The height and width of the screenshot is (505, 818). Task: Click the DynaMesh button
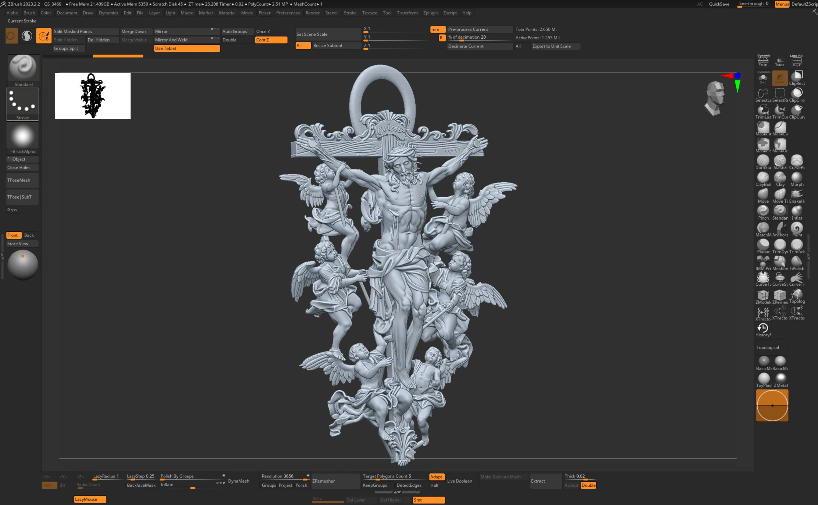point(243,481)
